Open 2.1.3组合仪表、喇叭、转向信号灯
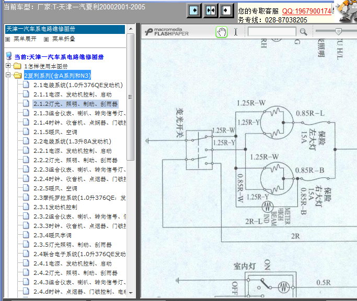The image size is (357, 301). click(x=79, y=113)
